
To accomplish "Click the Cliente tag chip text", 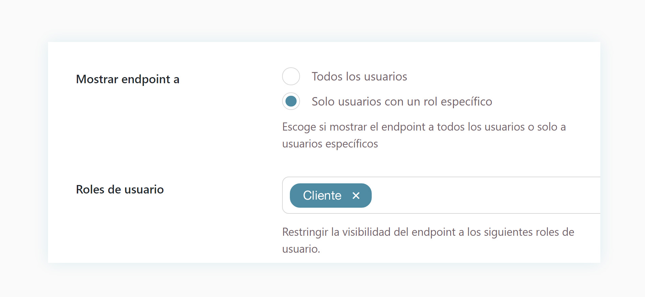I will pyautogui.click(x=322, y=196).
